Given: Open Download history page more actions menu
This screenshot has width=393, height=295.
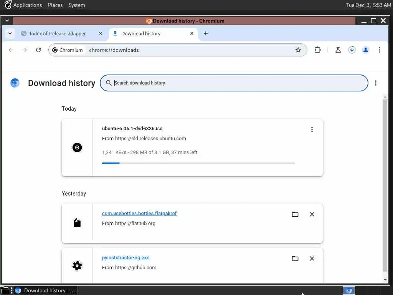Looking at the screenshot, I should coord(375,83).
